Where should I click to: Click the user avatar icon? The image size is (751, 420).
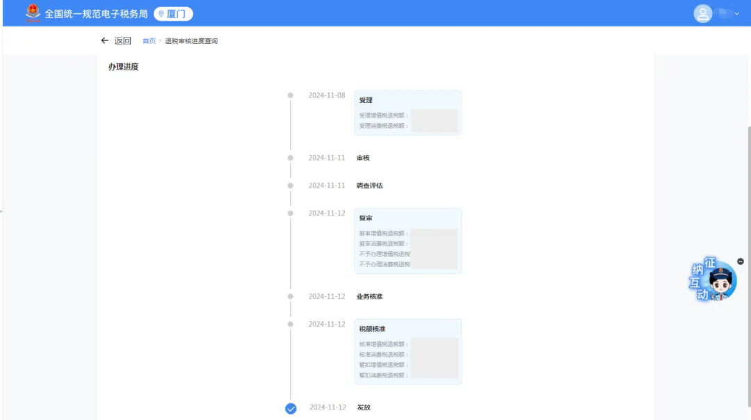click(703, 14)
